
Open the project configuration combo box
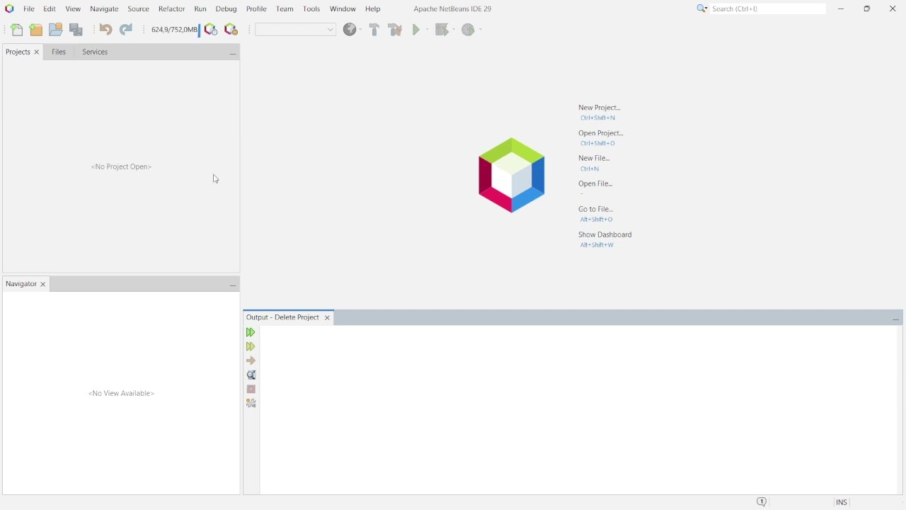coord(296,30)
